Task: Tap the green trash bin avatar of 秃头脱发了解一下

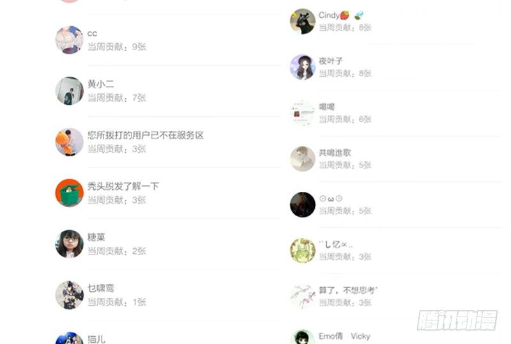Action: [x=69, y=193]
